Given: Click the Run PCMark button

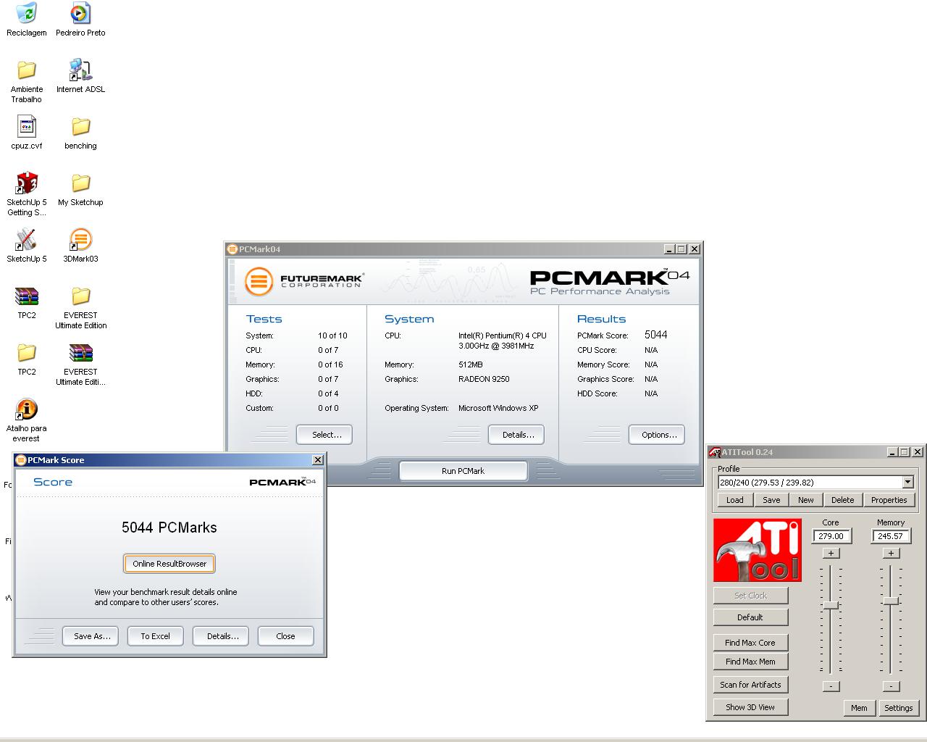Looking at the screenshot, I should (463, 471).
